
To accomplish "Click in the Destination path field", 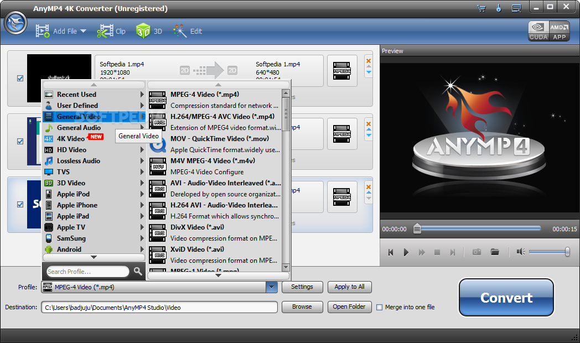I will point(159,307).
